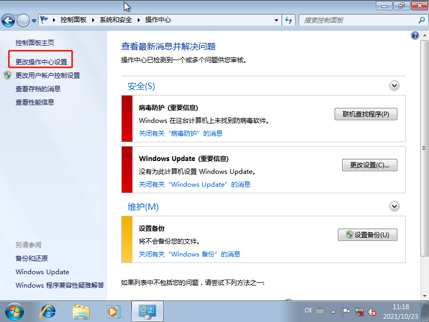Screen dimensions: 429x322
Task: Open Windows Explorer folder on taskbar
Action: click(81, 312)
